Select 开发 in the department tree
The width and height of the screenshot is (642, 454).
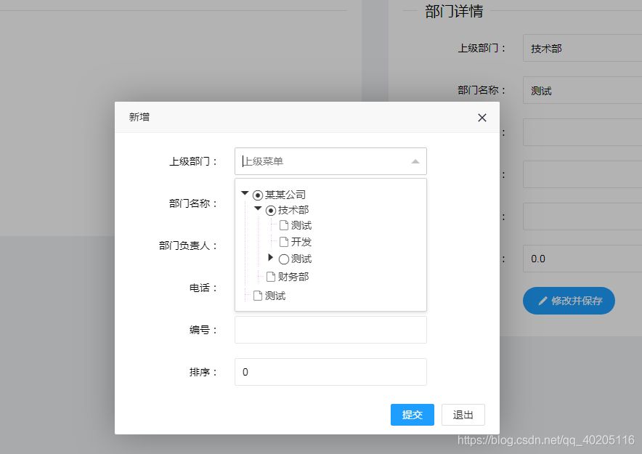(300, 242)
